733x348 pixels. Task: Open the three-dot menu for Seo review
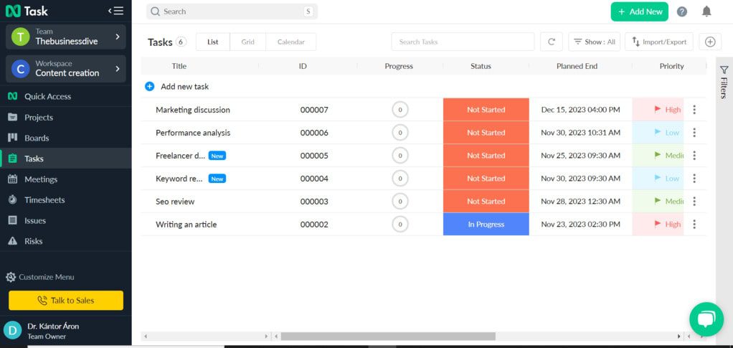click(x=694, y=201)
